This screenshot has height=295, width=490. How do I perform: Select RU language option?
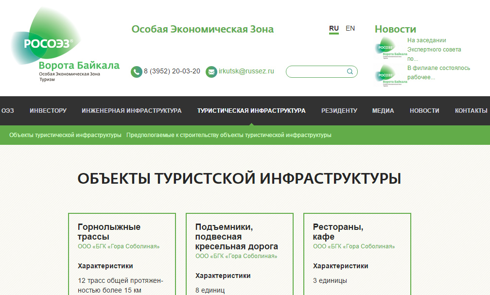click(333, 28)
